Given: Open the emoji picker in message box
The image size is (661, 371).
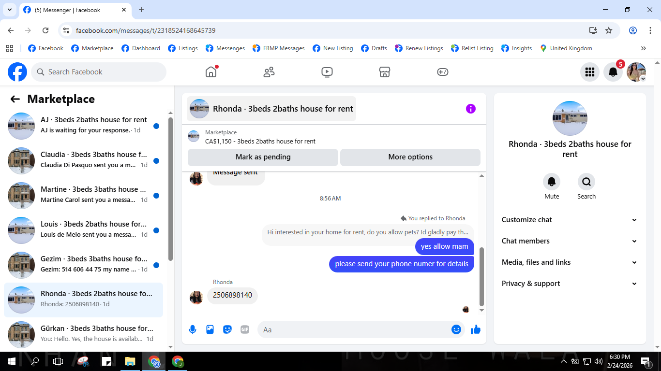Looking at the screenshot, I should click(x=456, y=329).
